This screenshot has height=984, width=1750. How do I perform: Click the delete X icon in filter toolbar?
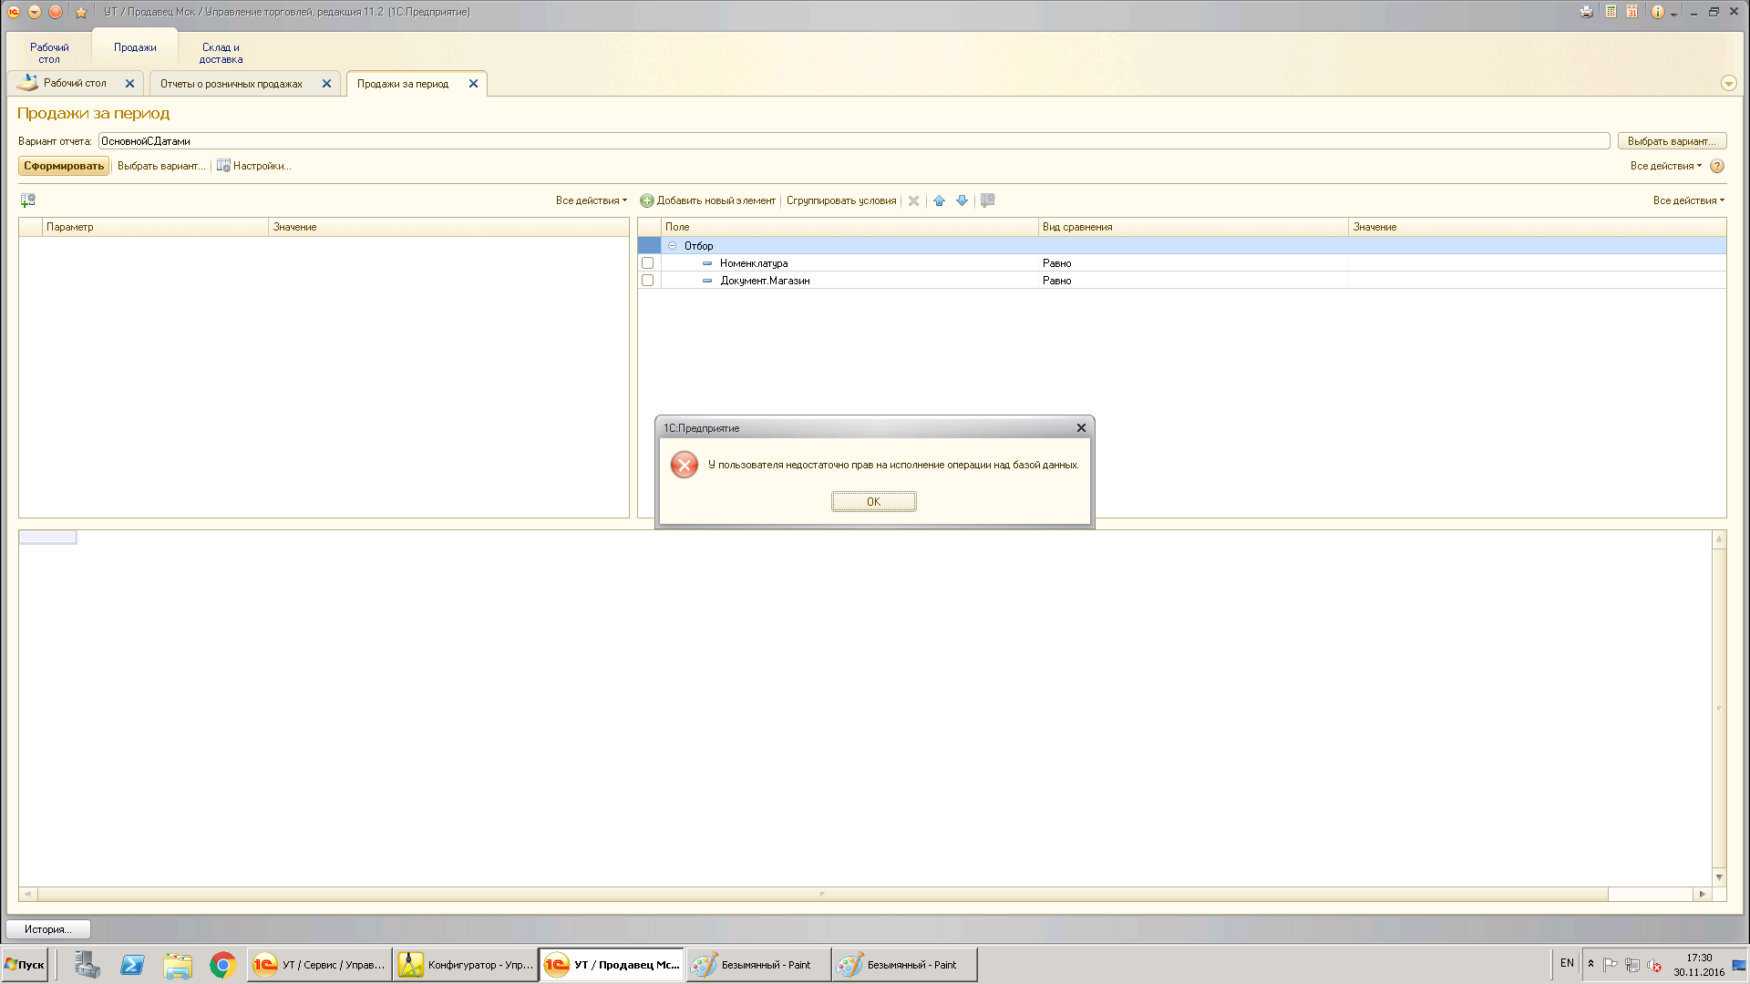click(x=913, y=200)
